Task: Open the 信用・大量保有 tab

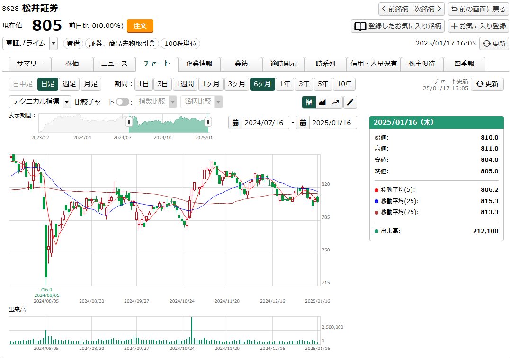Action: (x=374, y=64)
